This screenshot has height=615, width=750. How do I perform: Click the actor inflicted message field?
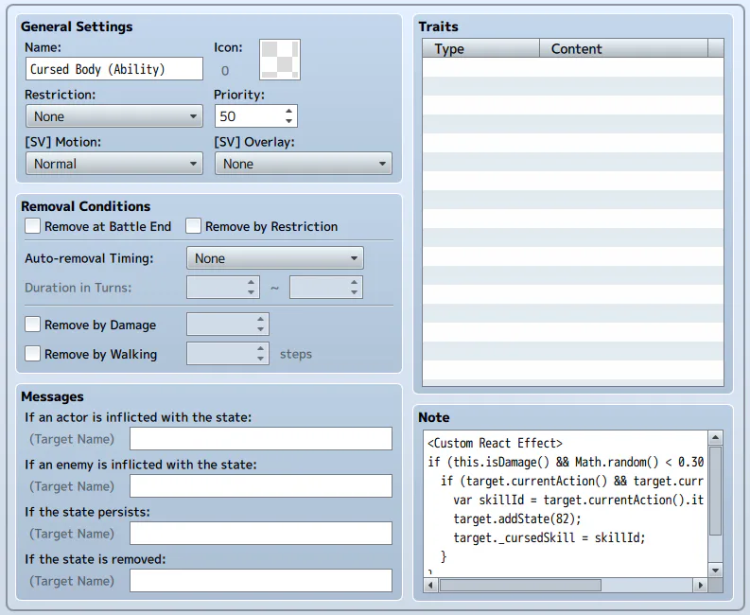(x=260, y=439)
